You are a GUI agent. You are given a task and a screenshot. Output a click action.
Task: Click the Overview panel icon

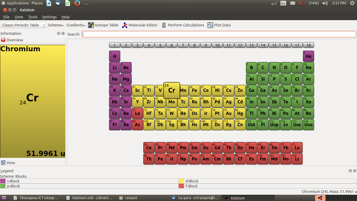(x=3, y=40)
